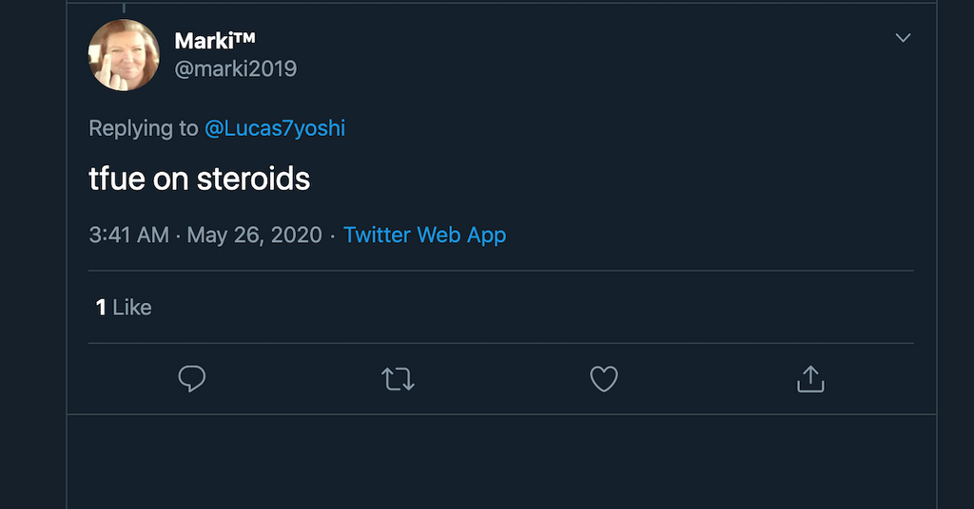Click the "tfue on steroids" tweet text
Viewport: 974px width, 509px height.
[200, 179]
